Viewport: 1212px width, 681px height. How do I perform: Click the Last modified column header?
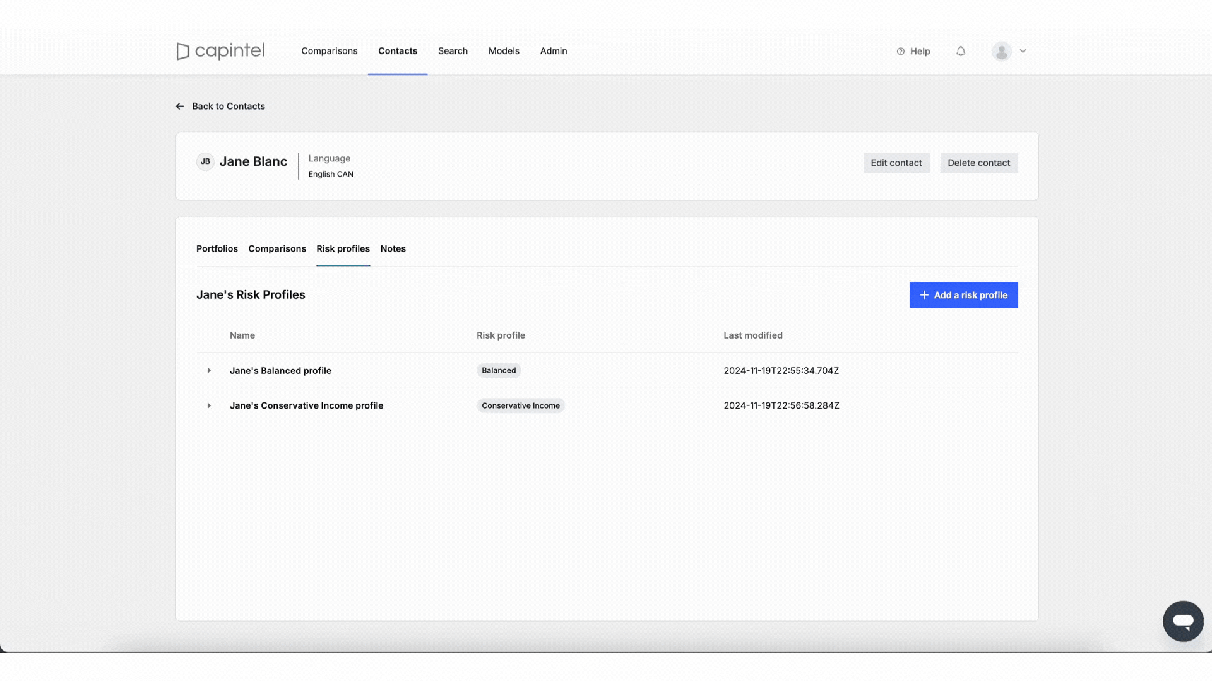753,335
